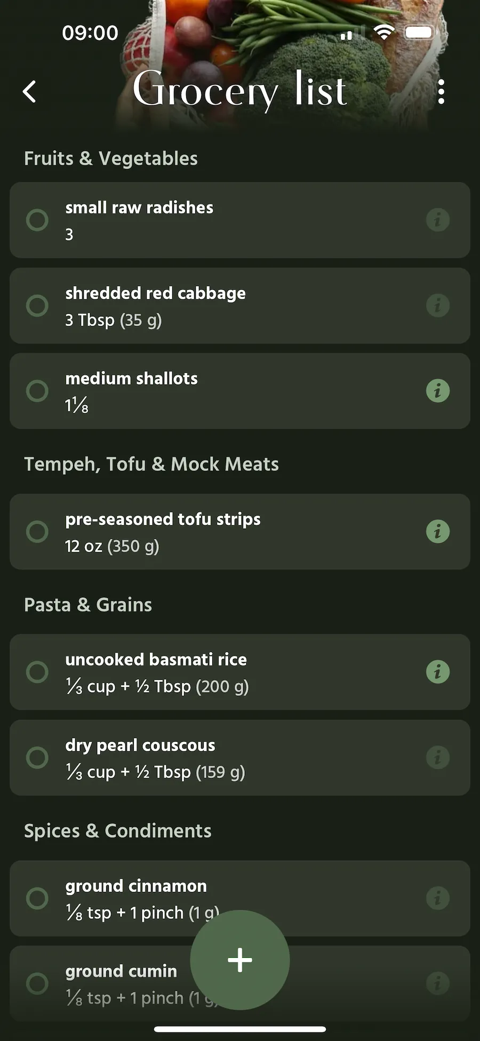Mark shredded red cabbage as bought
Viewport: 480px width, 1041px height.
pos(37,306)
